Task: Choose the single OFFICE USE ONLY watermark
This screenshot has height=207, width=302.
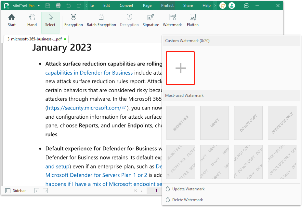Action: (282, 123)
